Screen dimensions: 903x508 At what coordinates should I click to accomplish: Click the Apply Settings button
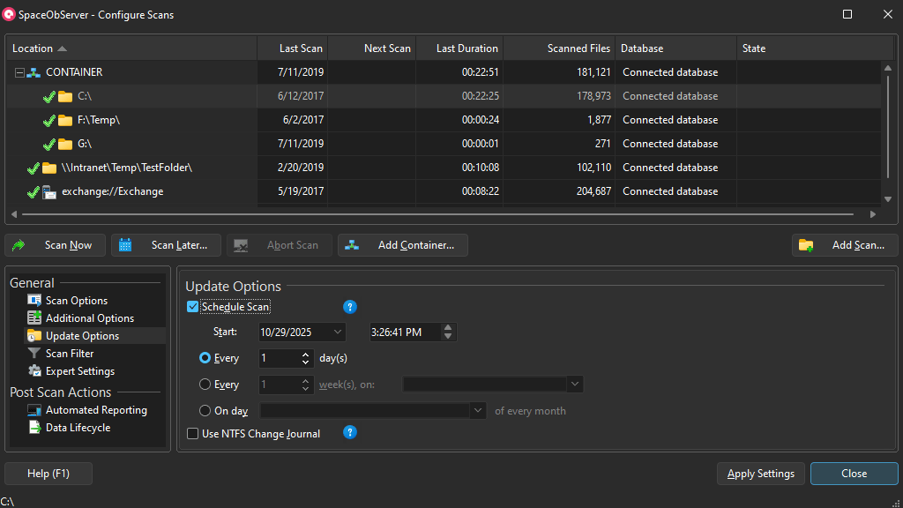coord(760,474)
